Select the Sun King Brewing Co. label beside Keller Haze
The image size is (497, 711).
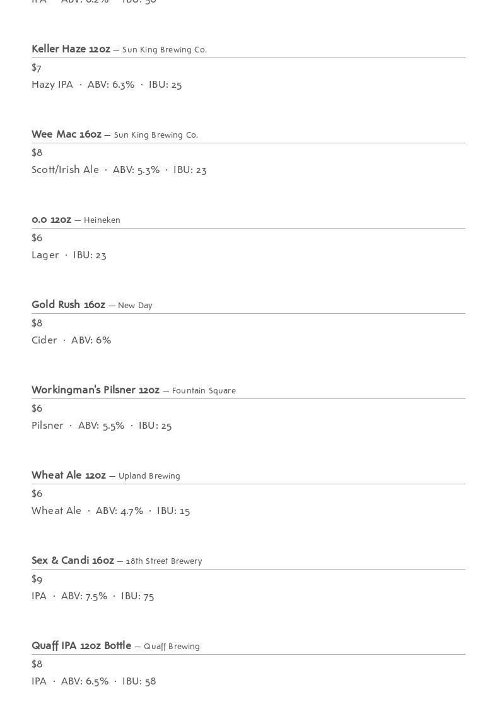click(165, 49)
